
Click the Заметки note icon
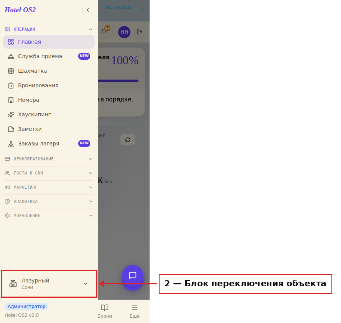click(11, 129)
